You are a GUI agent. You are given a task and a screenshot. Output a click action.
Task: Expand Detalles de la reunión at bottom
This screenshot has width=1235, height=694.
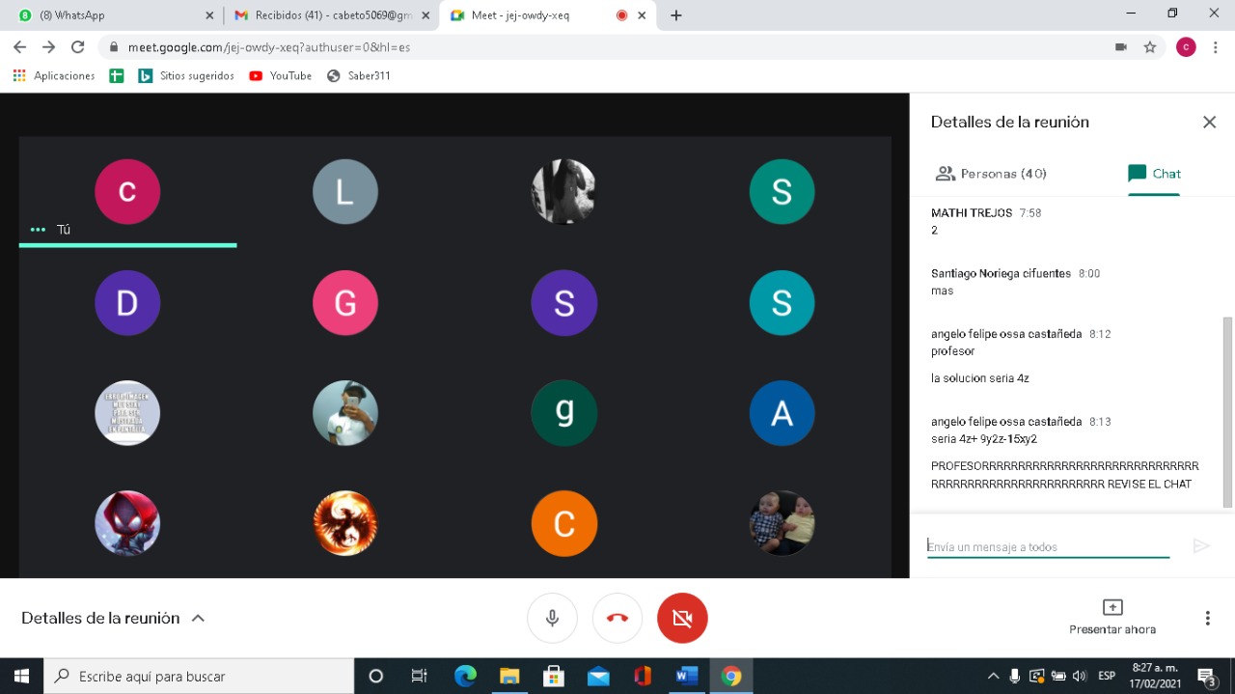(x=113, y=618)
